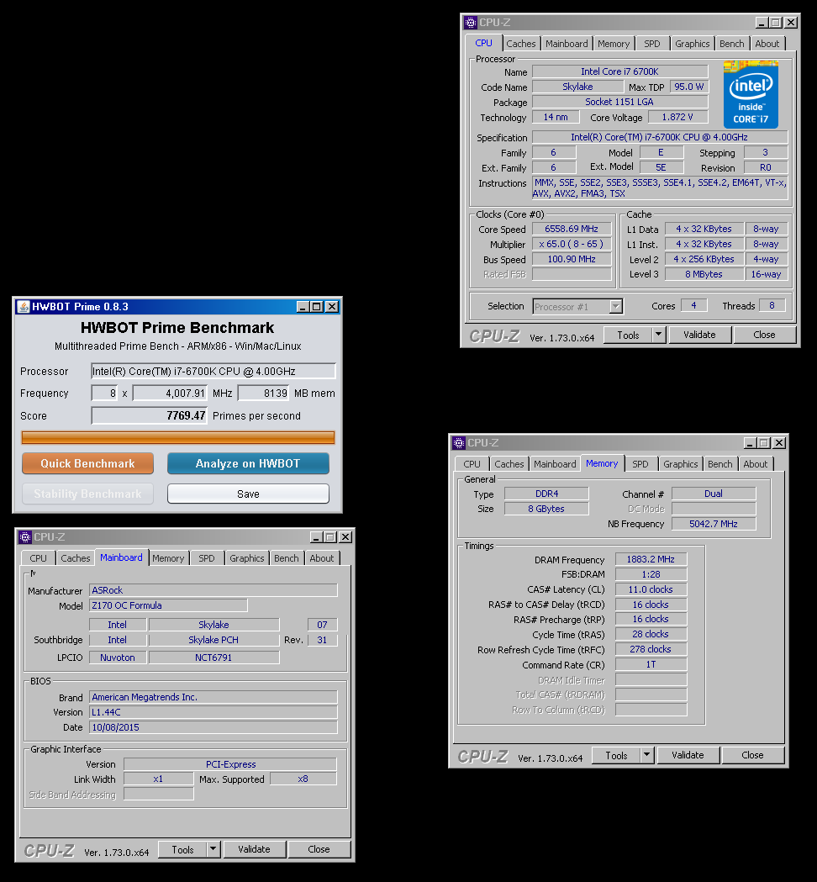Click the Core Speed value 6558.69 MHz
817x882 pixels.
[572, 229]
